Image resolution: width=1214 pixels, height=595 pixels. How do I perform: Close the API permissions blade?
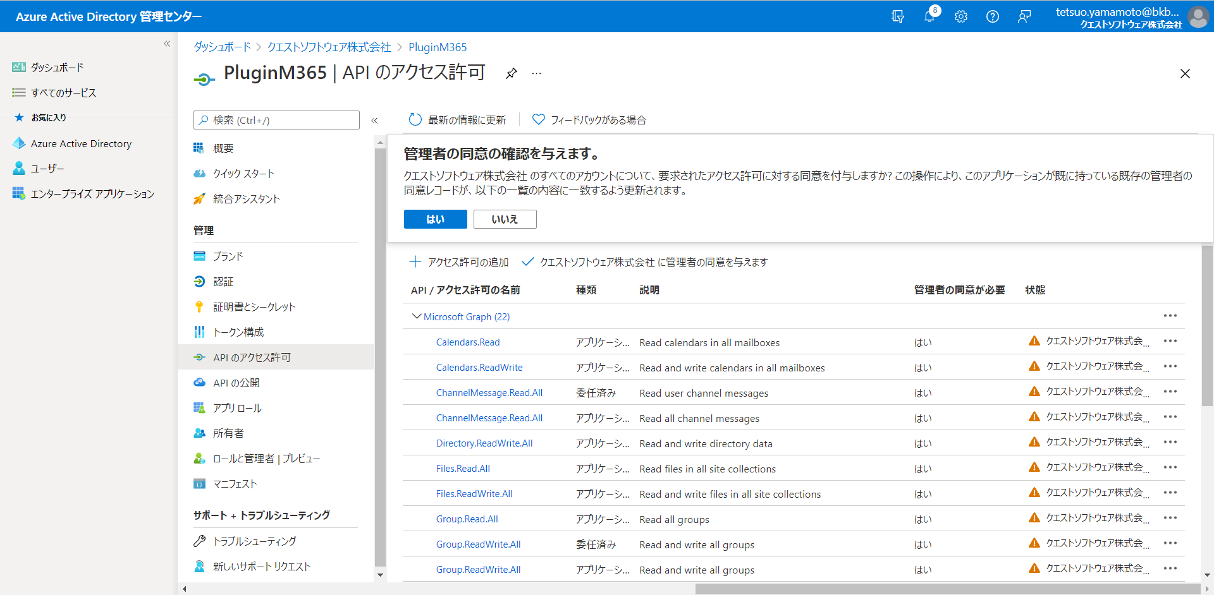pos(1185,73)
